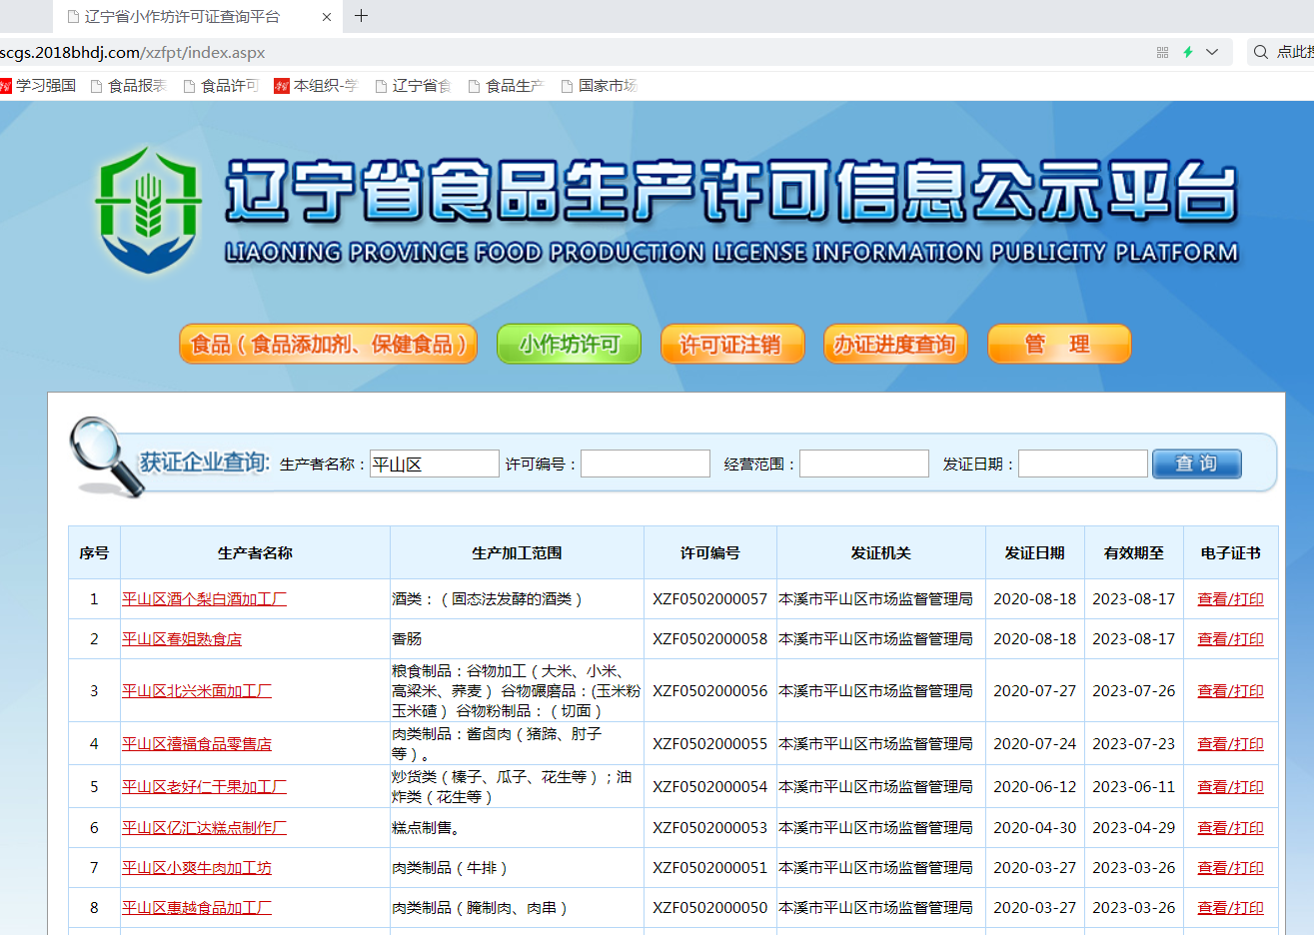Screen dimensions: 1314x935
Task: Click 查看/打印 for license XZF0502000051
Action: coord(1230,868)
